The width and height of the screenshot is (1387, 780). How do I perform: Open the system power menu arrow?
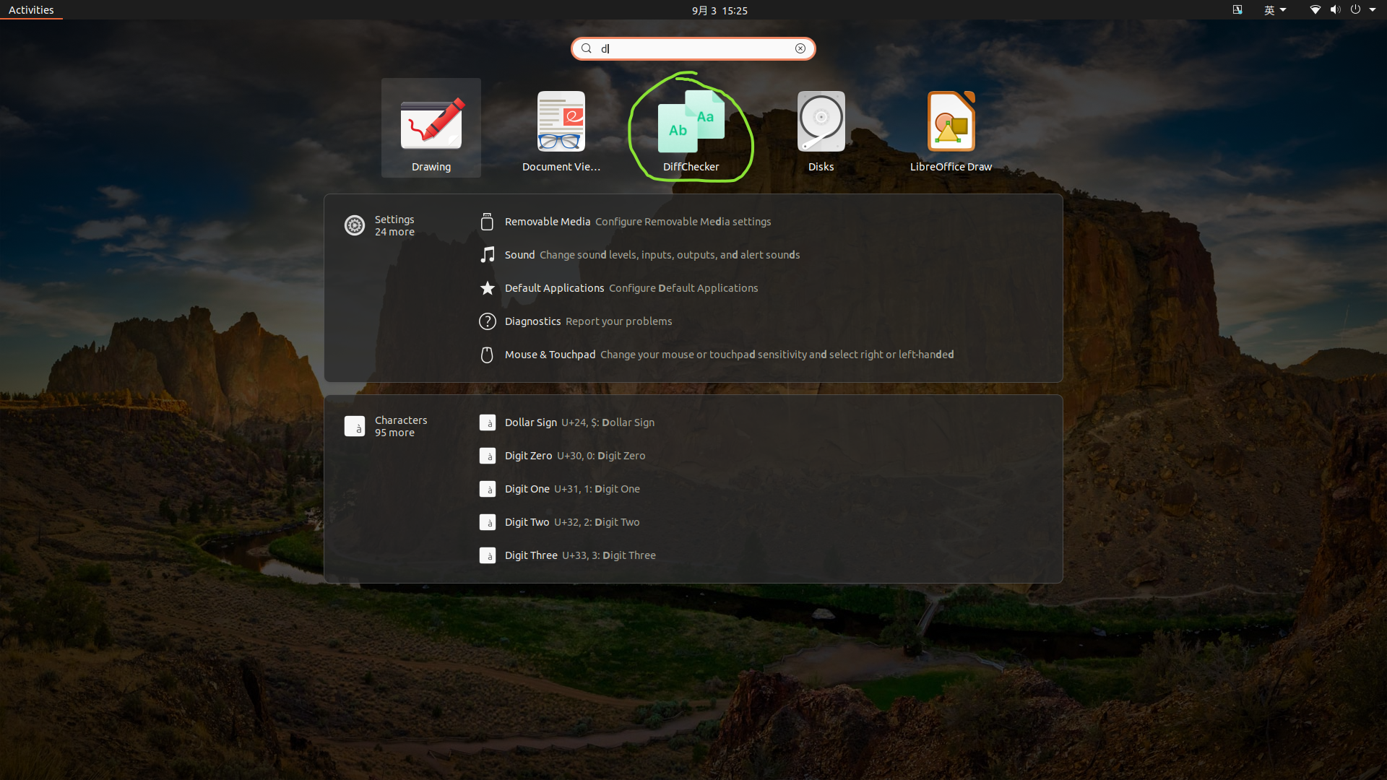[1373, 10]
